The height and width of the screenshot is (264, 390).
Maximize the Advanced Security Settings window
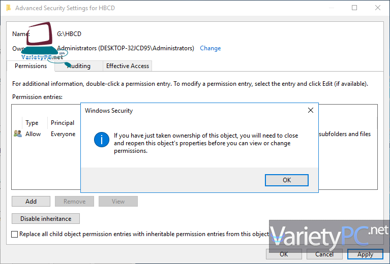coord(354,8)
